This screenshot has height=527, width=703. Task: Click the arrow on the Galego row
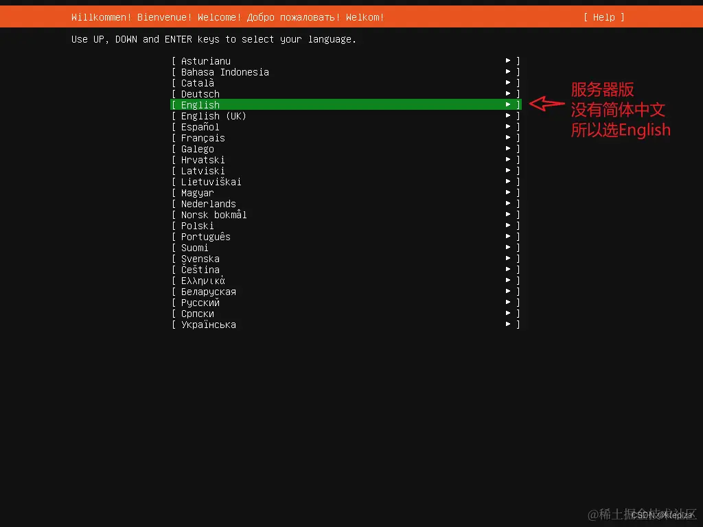508,148
